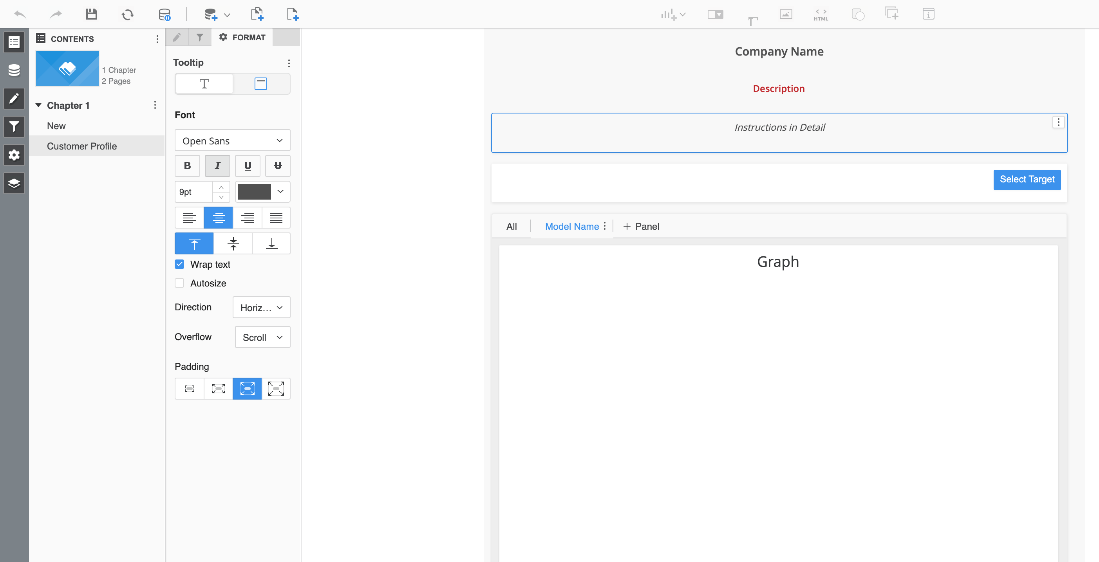The image size is (1099, 562).
Task: Click the Select Target button
Action: click(1027, 180)
